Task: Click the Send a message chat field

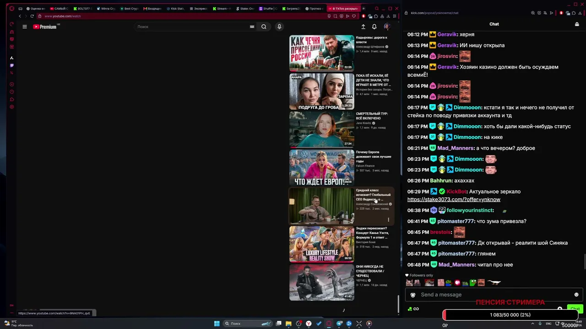Action: click(494, 295)
